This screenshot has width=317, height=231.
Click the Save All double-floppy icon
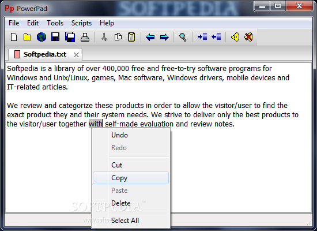click(x=70, y=37)
